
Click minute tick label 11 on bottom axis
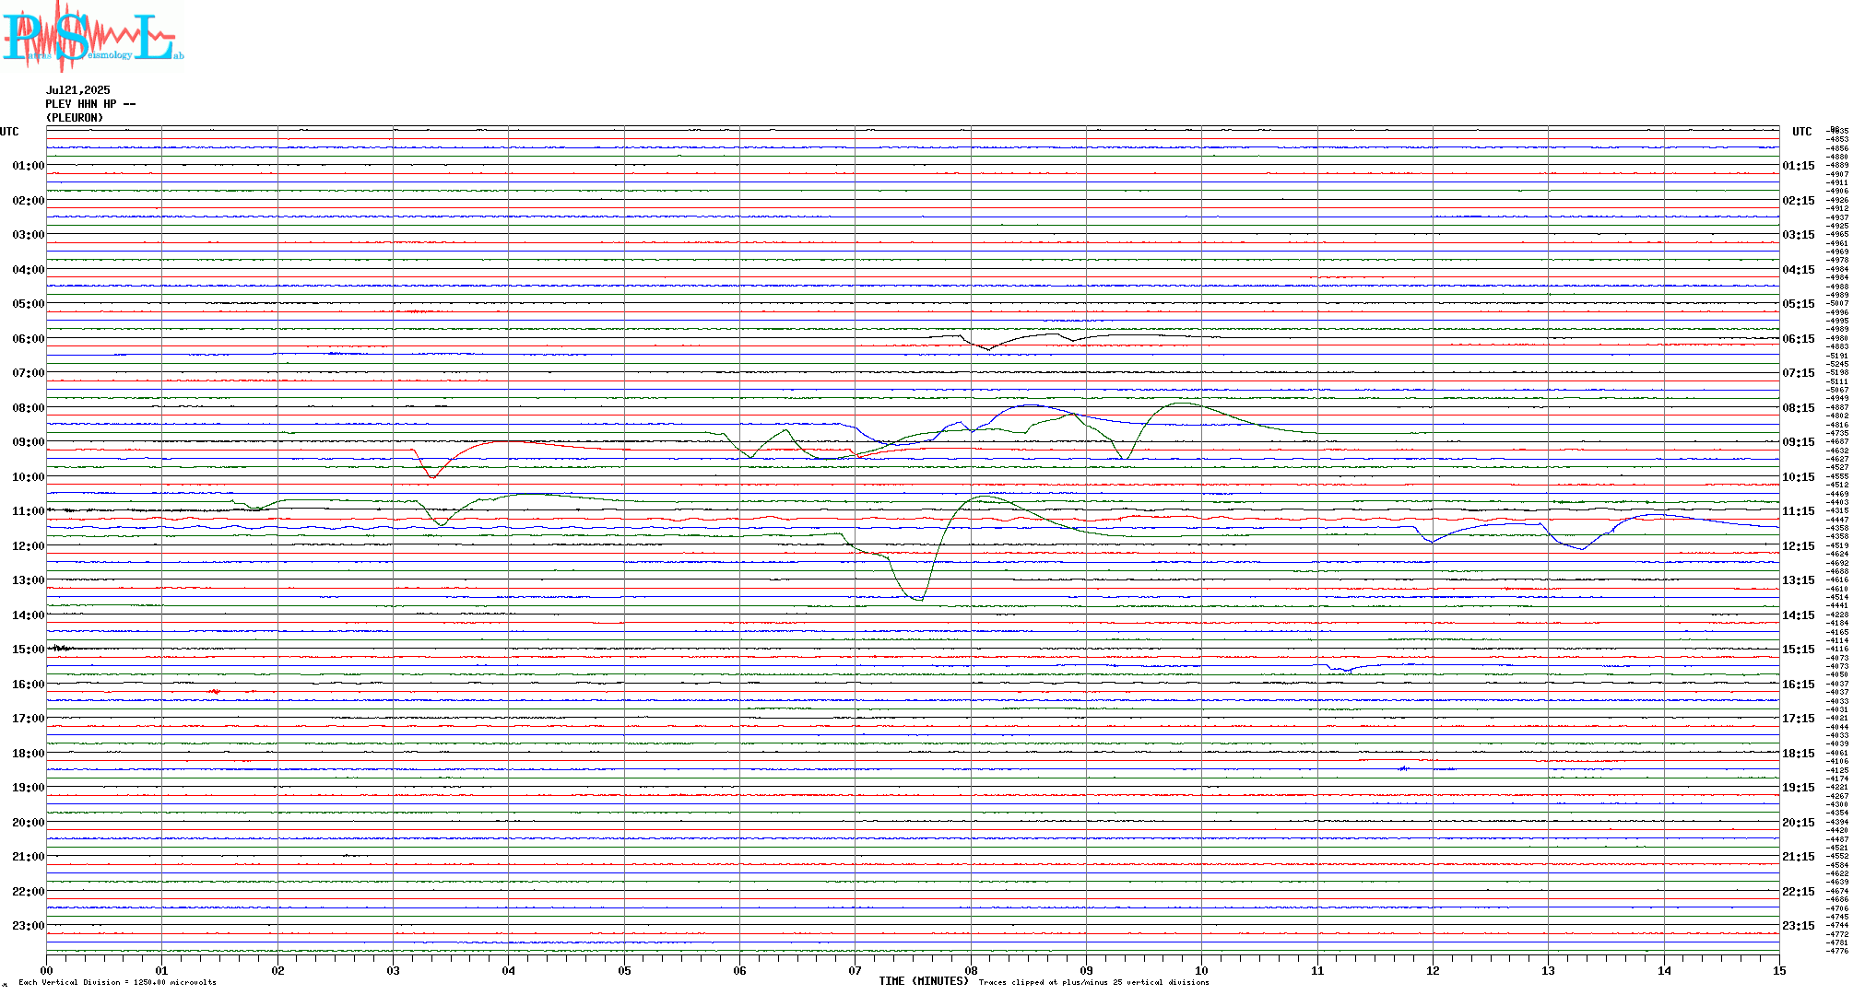coord(1317,970)
